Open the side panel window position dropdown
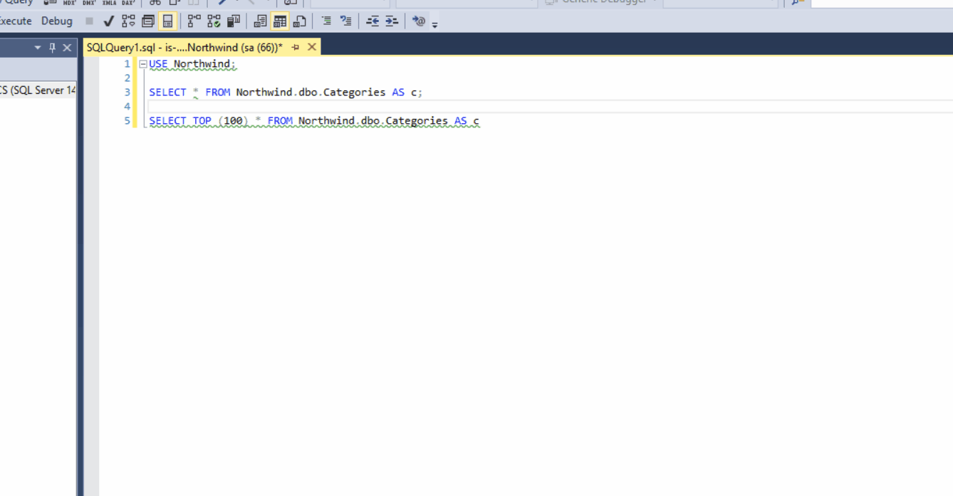The image size is (953, 496). [x=38, y=48]
